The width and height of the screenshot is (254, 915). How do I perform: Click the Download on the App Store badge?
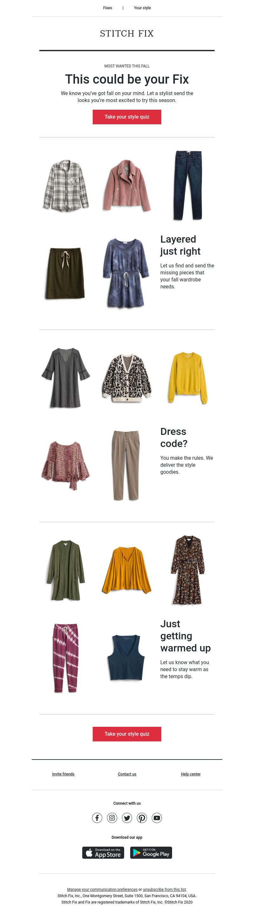pyautogui.click(x=103, y=852)
